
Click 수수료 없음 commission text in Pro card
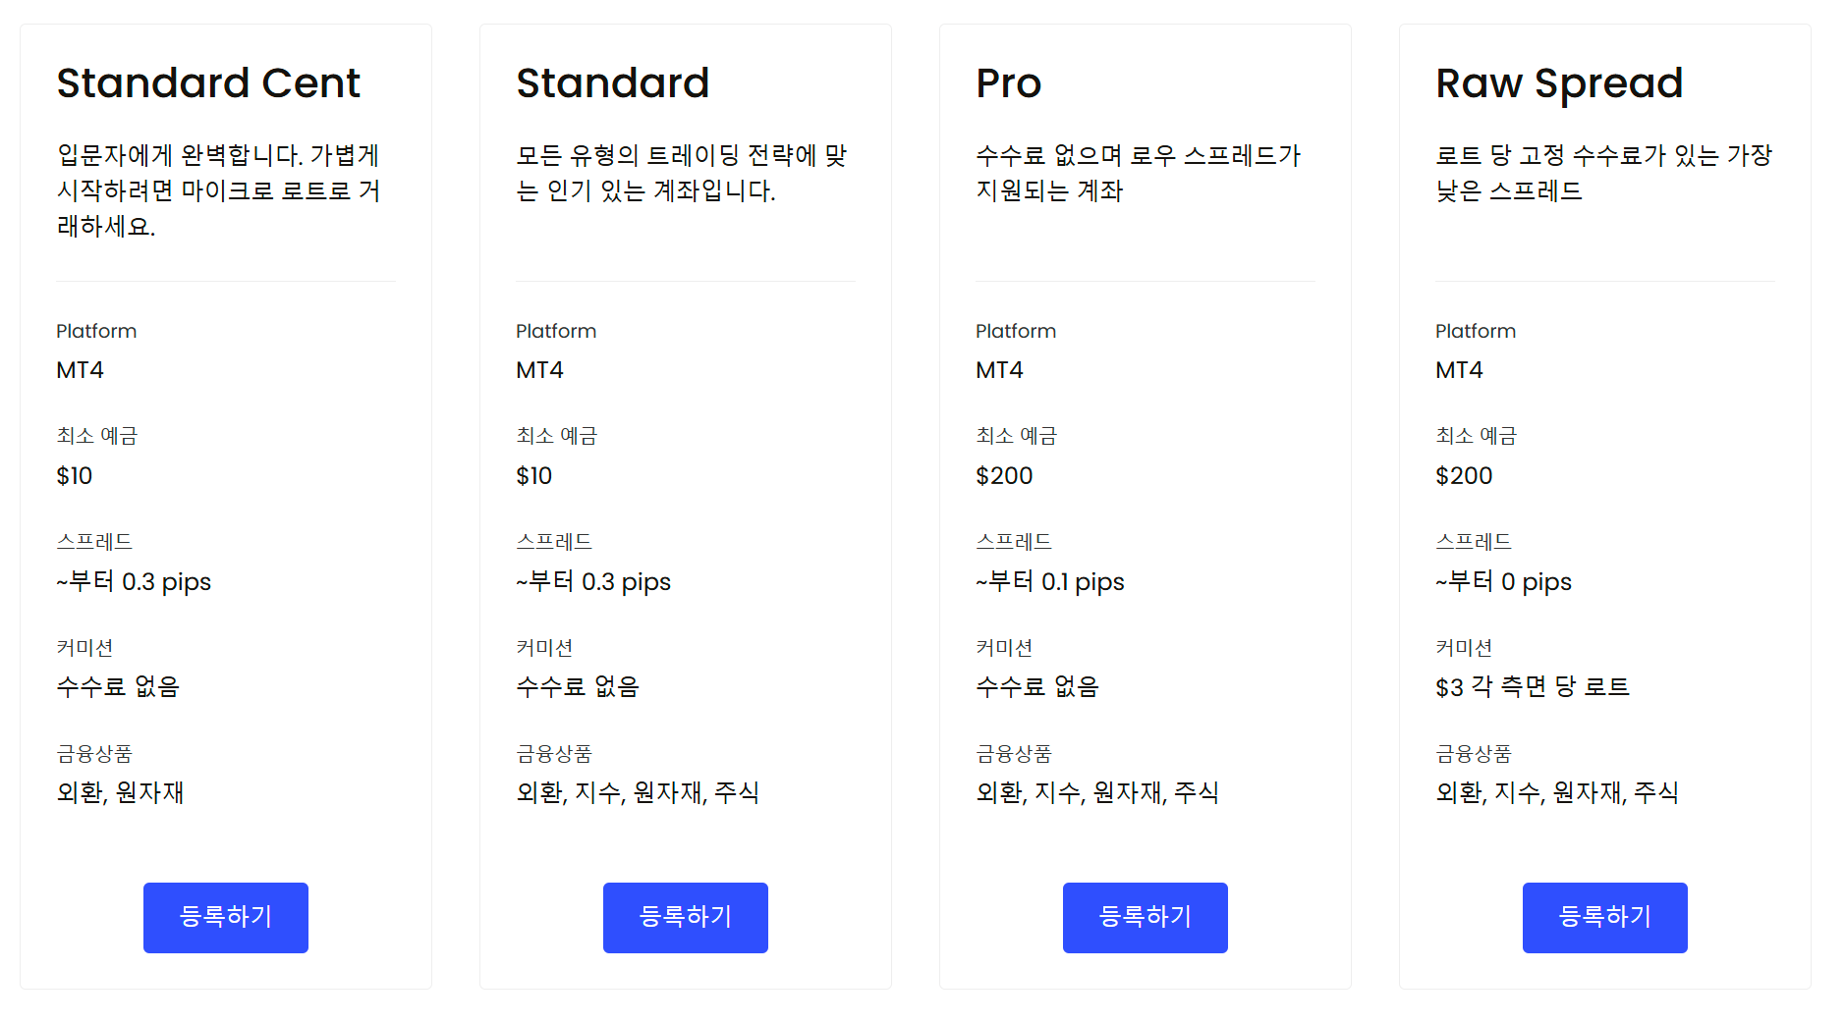pyautogui.click(x=1037, y=686)
